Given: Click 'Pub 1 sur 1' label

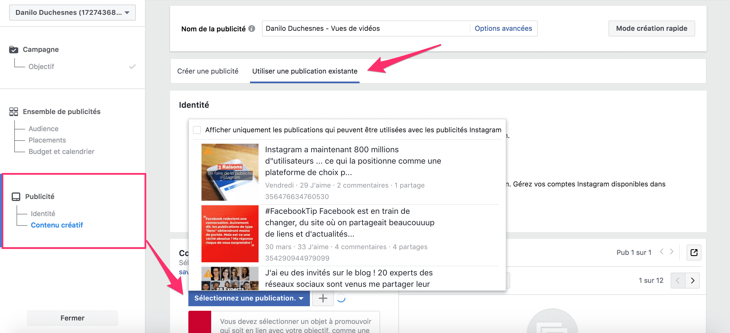Looking at the screenshot, I should [634, 253].
